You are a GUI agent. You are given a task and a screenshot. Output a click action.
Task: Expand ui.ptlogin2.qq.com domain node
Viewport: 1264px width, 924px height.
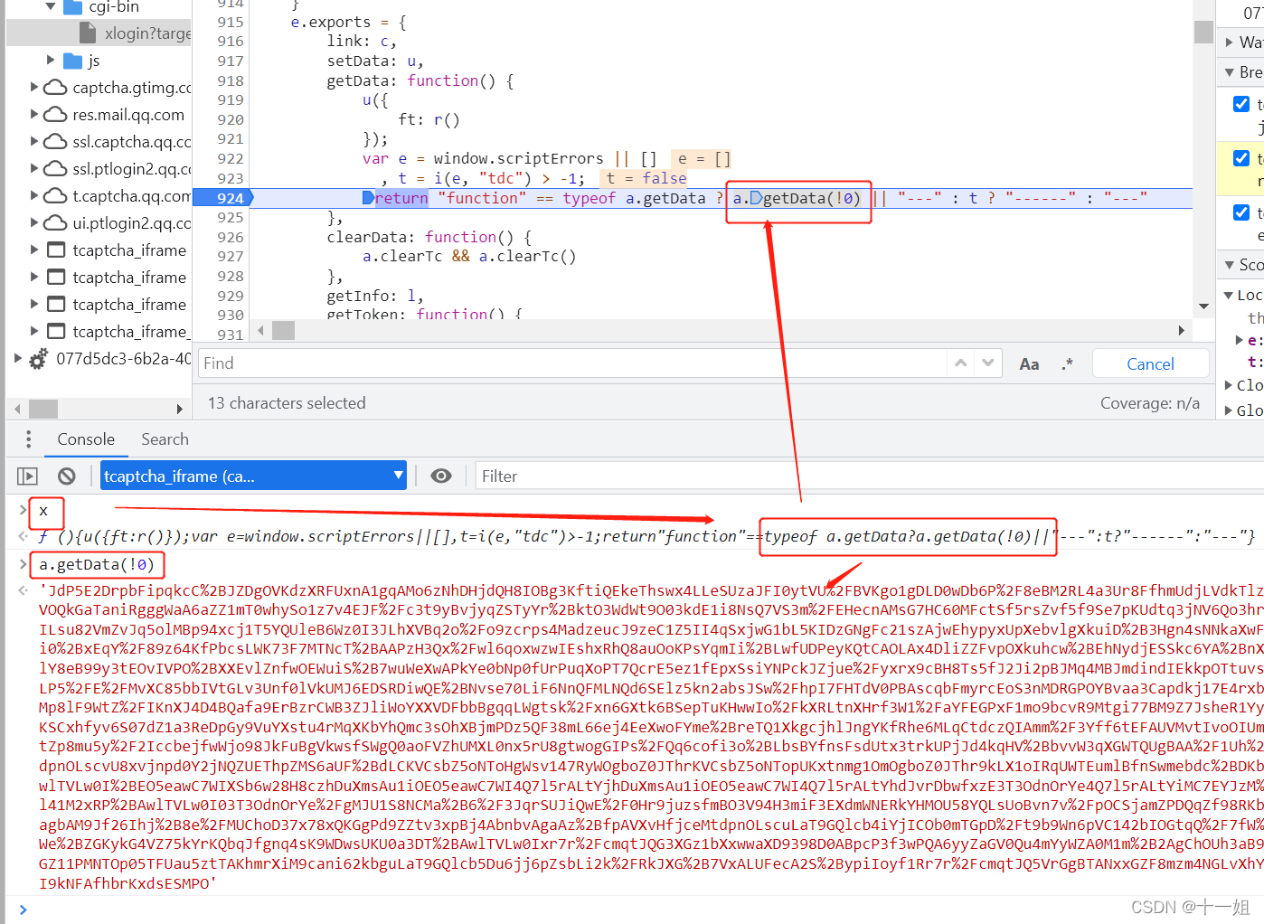[x=34, y=223]
